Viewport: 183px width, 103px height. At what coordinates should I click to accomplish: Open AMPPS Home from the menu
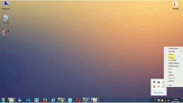point(174,66)
